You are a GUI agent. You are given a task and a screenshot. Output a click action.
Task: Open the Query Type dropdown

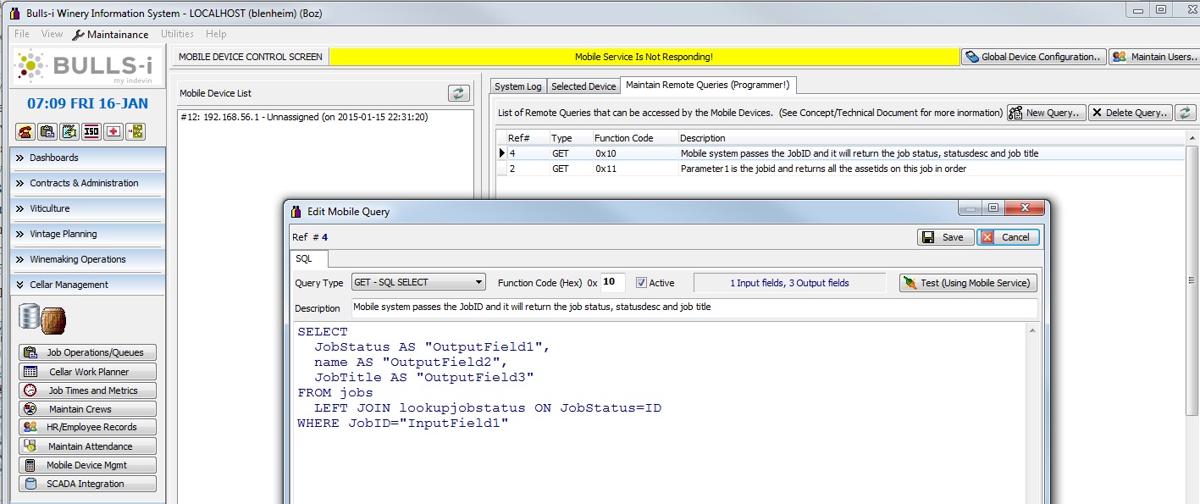(418, 282)
